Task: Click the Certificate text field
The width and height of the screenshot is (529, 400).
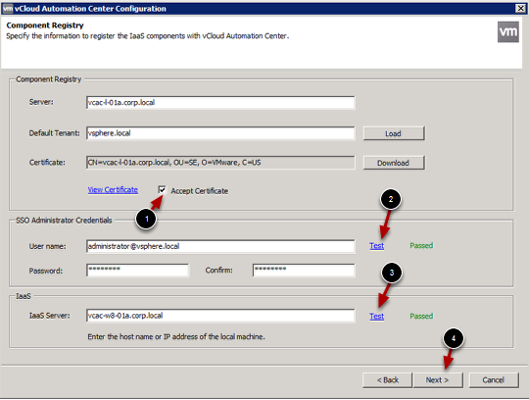Action: pyautogui.click(x=220, y=163)
